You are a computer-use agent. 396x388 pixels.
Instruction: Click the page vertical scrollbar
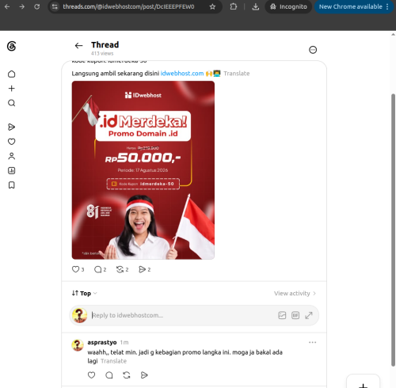(393, 230)
